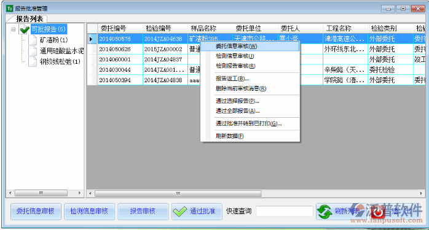Select the current-row arrow indicator cell
429x230 pixels.
[x=92, y=39]
